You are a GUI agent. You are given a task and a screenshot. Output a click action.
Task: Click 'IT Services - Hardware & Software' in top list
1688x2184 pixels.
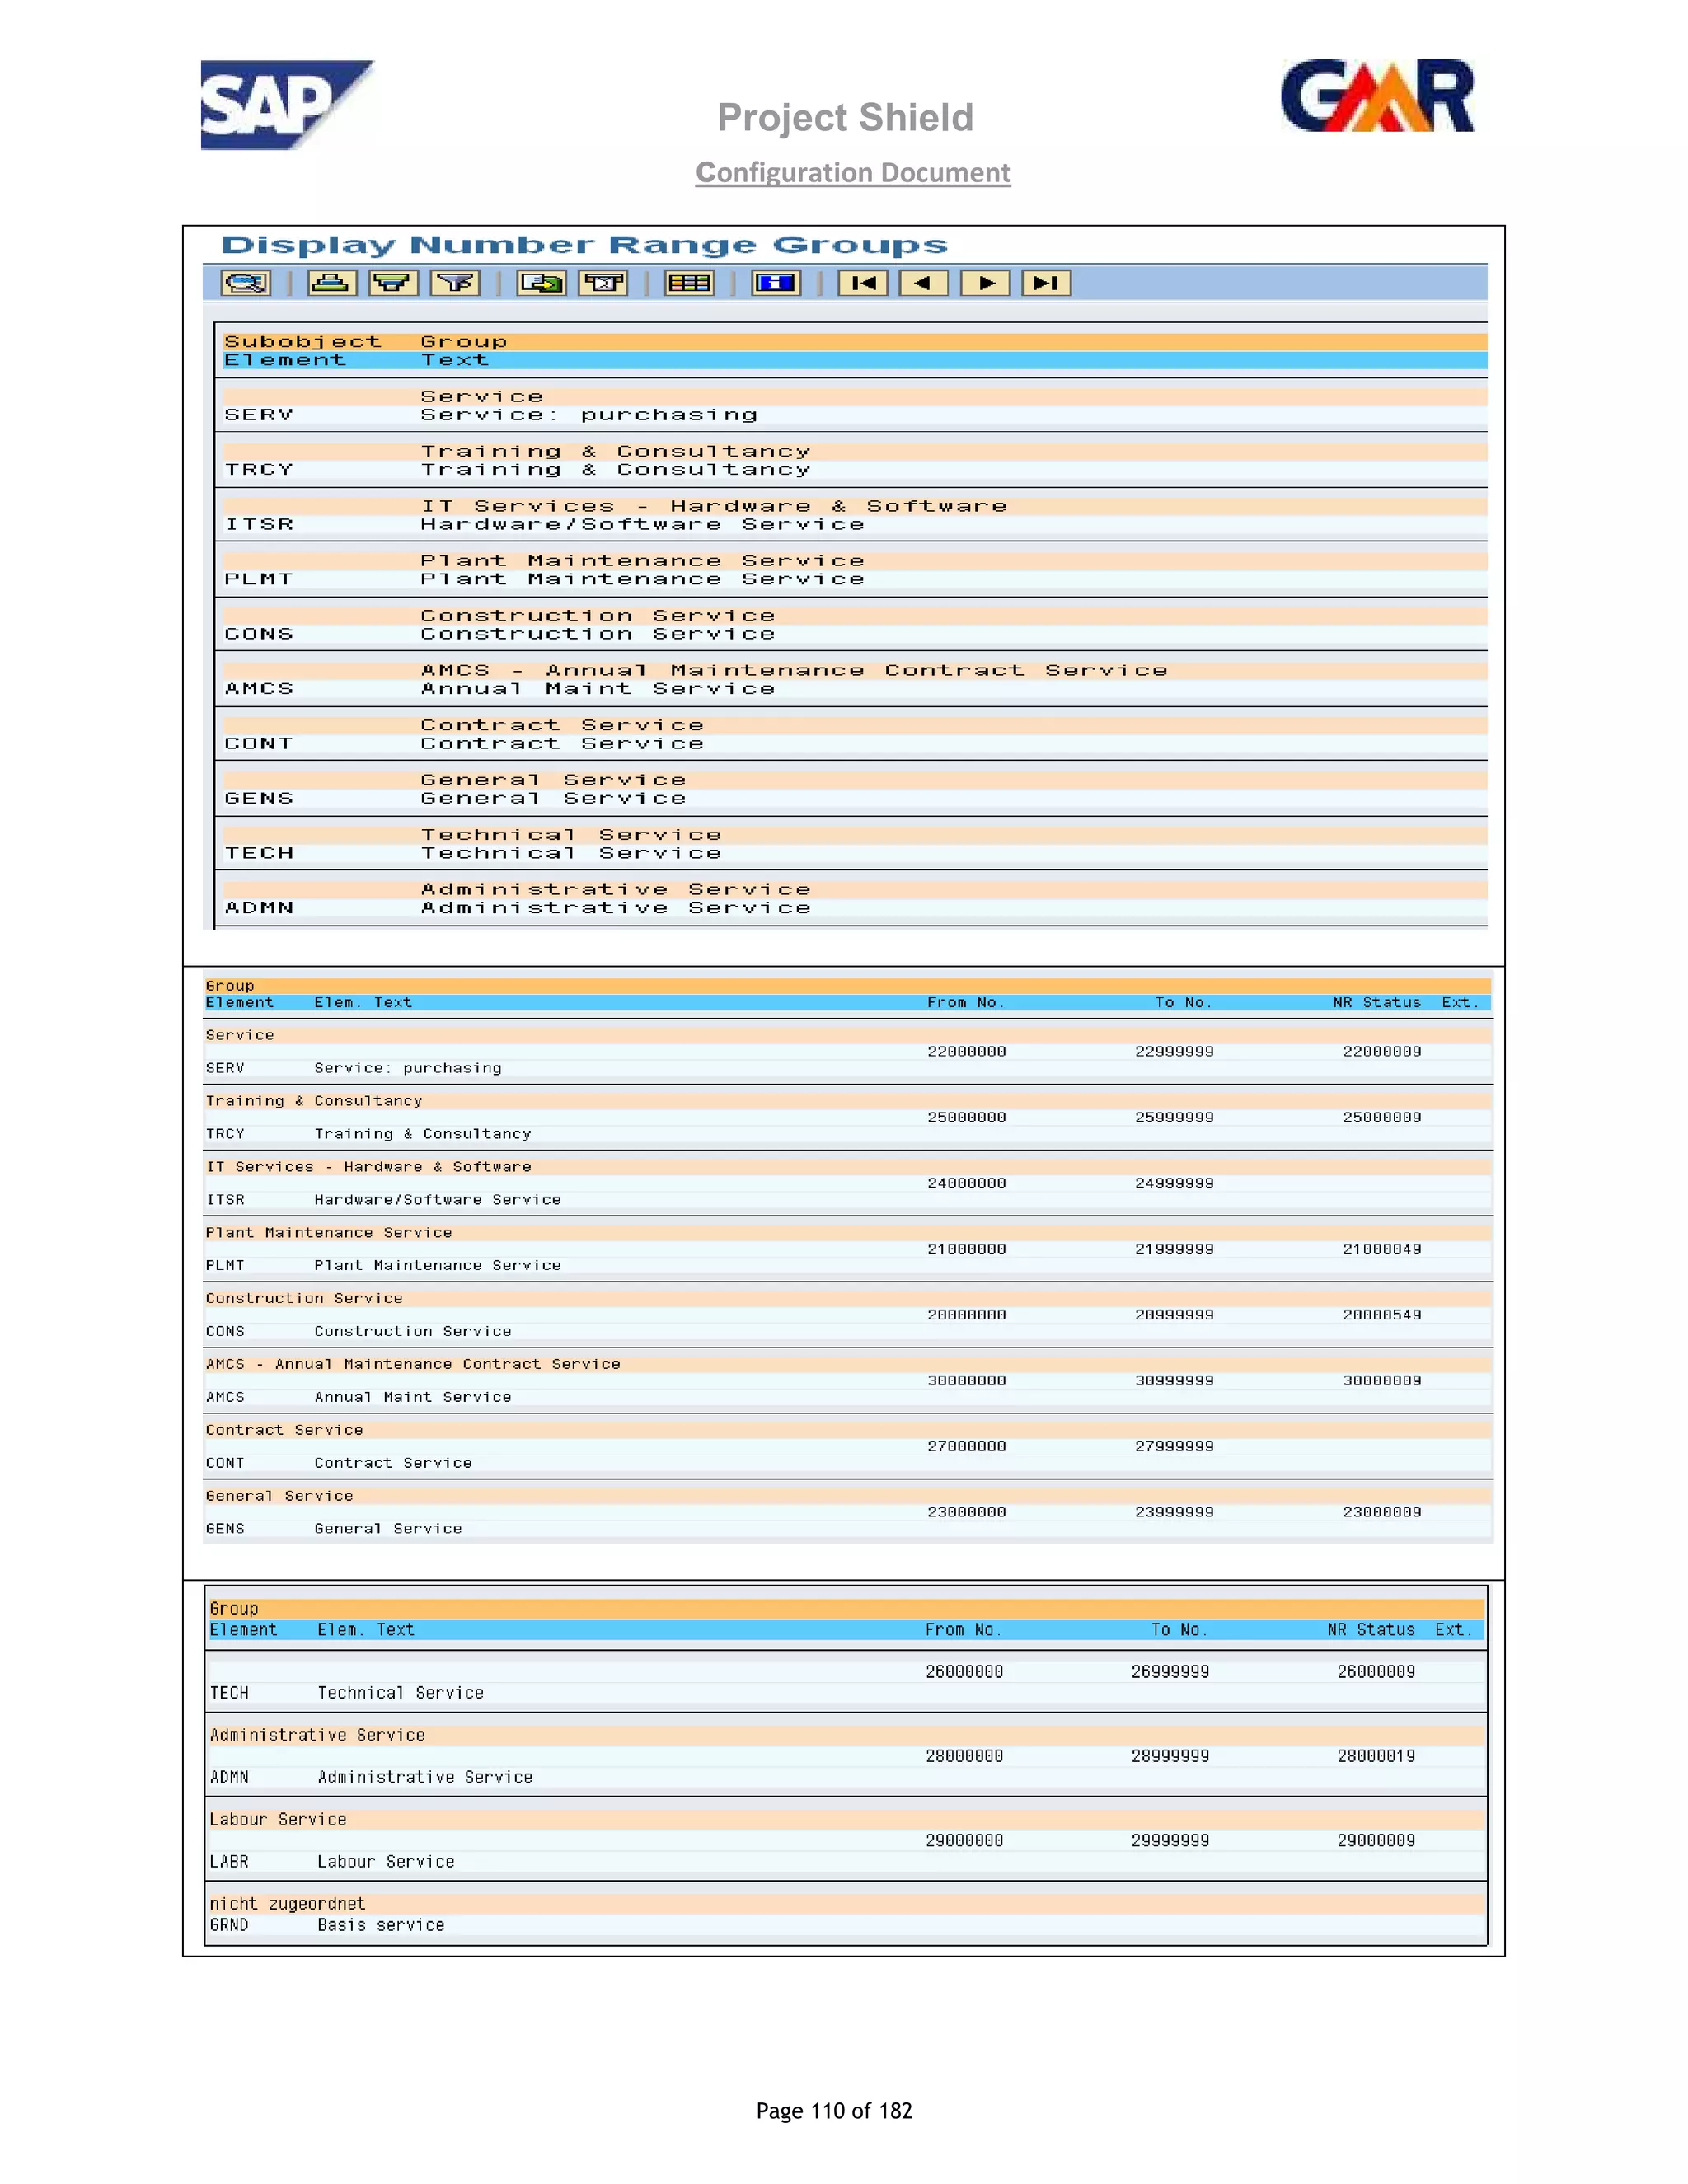tap(713, 506)
